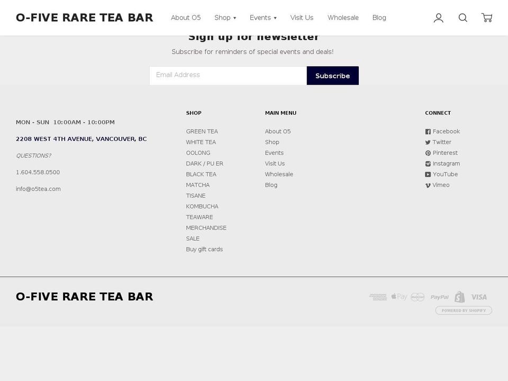
Task: Click Shop in footer Main Menu
Action: coord(272,142)
